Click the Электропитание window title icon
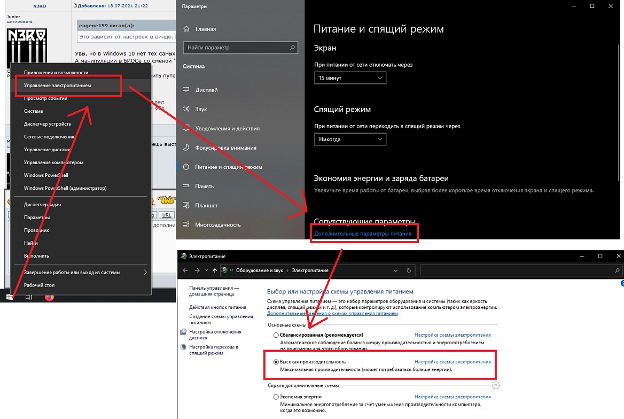The image size is (624, 419). (184, 256)
